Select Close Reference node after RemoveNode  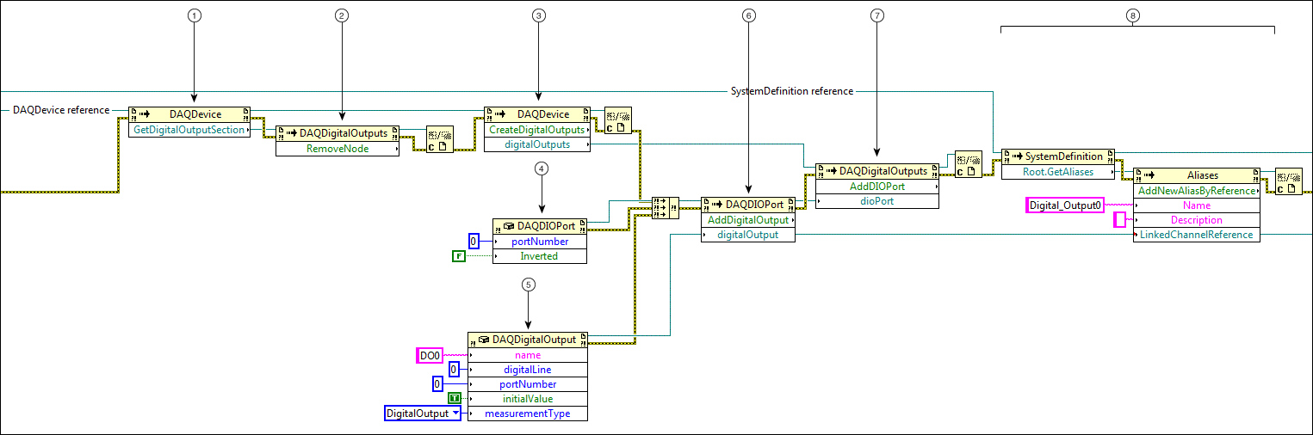[439, 139]
